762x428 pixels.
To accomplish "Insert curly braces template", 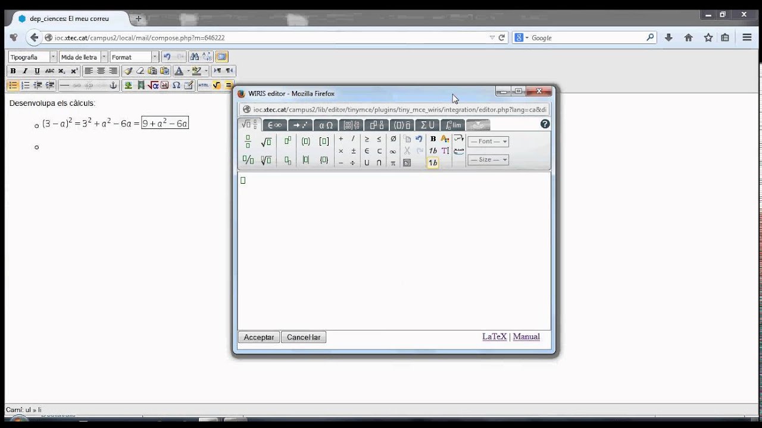I will [324, 160].
